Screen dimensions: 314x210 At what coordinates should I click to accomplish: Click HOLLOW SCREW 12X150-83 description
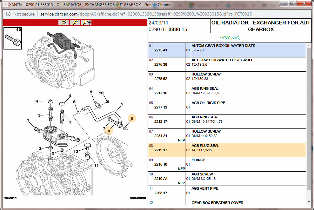tap(206, 76)
